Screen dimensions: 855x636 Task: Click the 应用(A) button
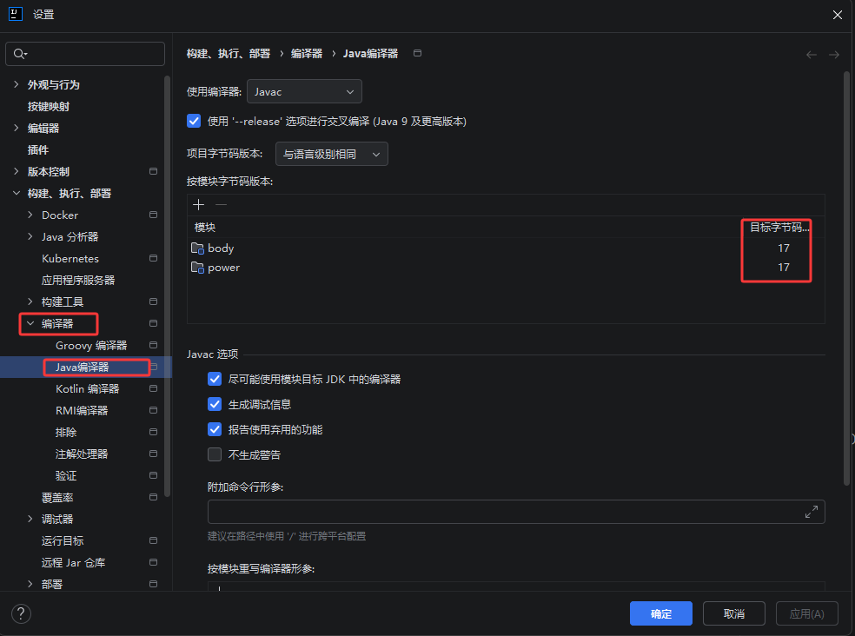(x=807, y=613)
